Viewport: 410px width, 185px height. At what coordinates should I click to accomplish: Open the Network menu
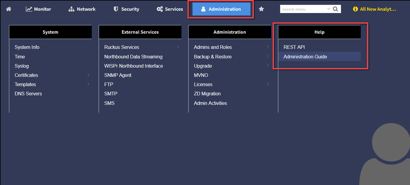pyautogui.click(x=82, y=9)
